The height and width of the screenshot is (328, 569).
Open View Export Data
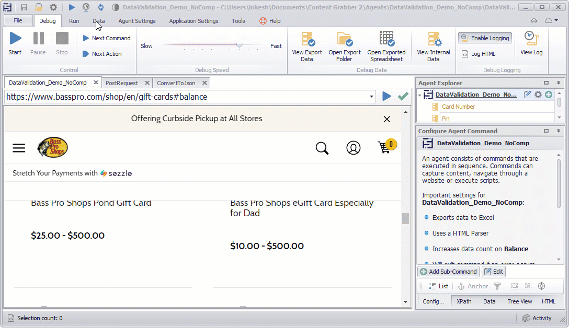307,46
